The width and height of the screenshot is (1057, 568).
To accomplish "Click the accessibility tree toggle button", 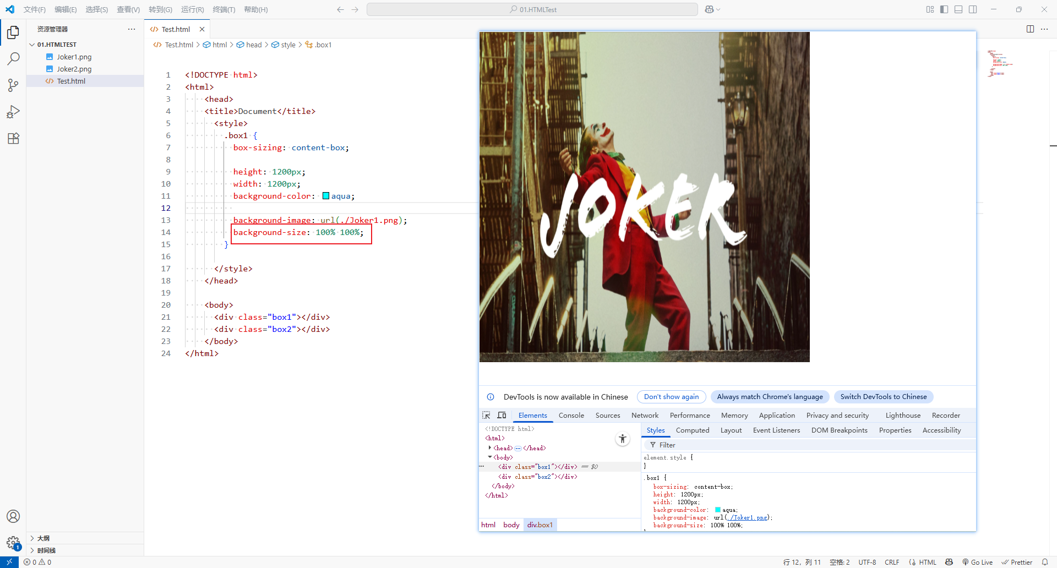I will pyautogui.click(x=623, y=439).
